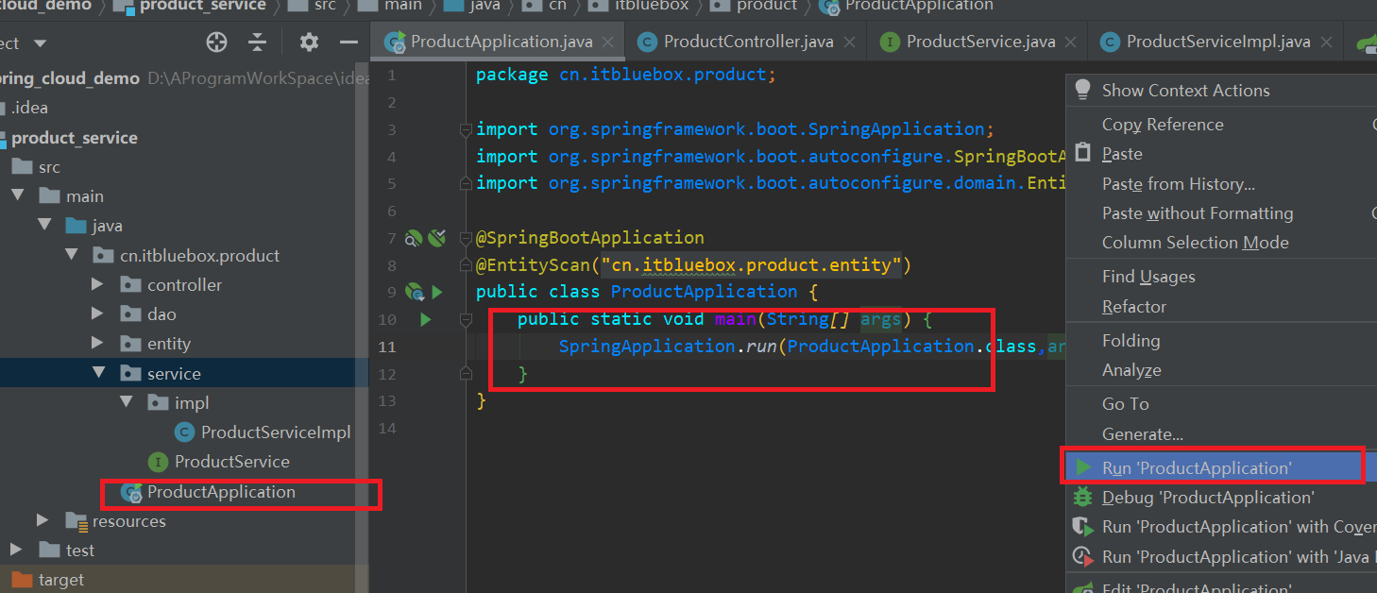Click run gutter arrow beside class declaration
The image size is (1377, 593).
(x=437, y=292)
